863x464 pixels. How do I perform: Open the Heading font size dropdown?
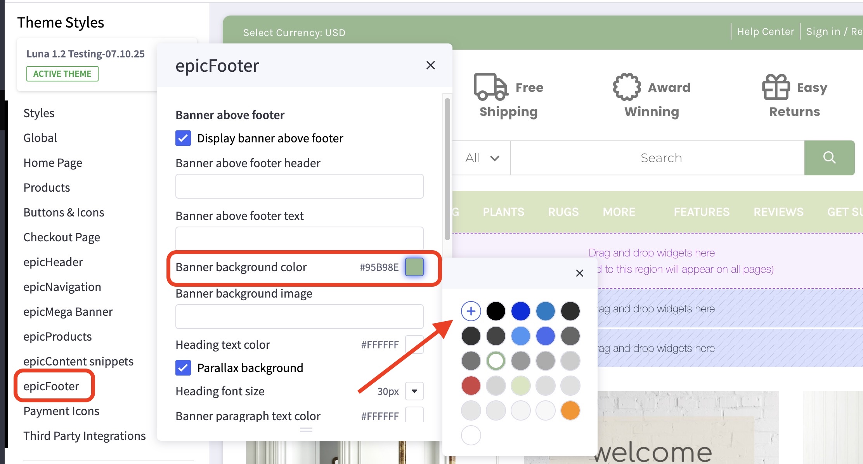tap(414, 391)
